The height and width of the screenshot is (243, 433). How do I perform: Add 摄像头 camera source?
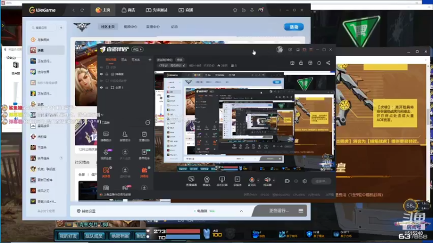point(207,181)
